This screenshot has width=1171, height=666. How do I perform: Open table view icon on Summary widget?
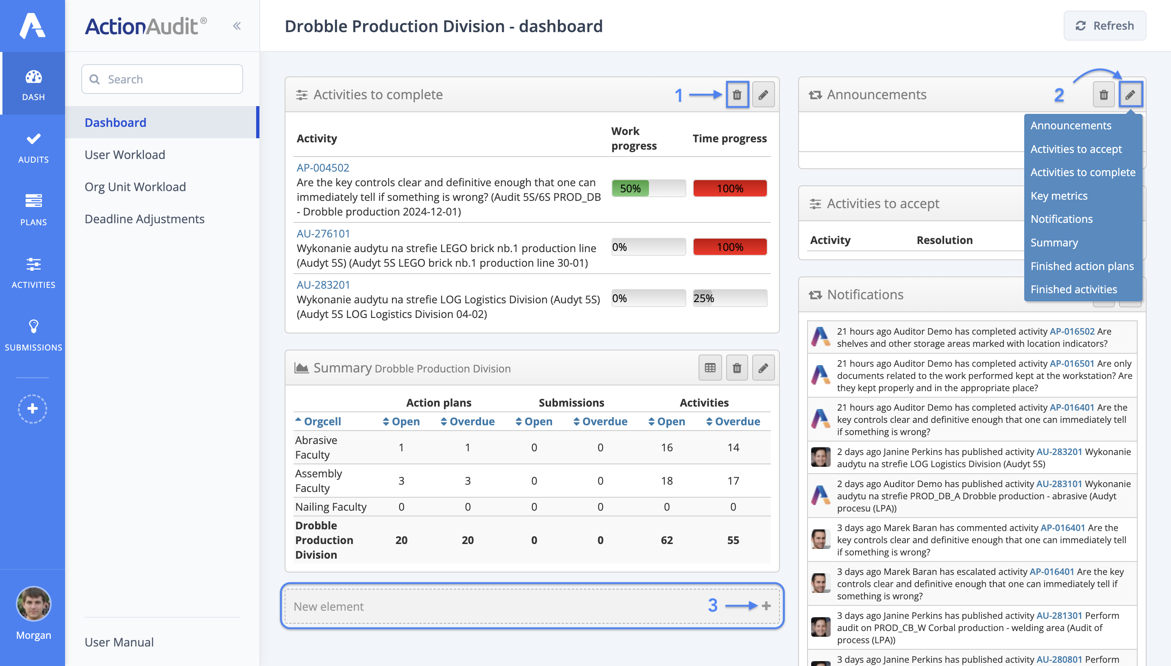click(710, 367)
